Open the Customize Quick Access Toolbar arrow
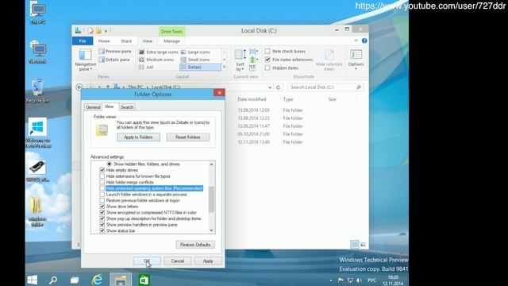Viewport: 508px width, 286px height. [x=106, y=31]
